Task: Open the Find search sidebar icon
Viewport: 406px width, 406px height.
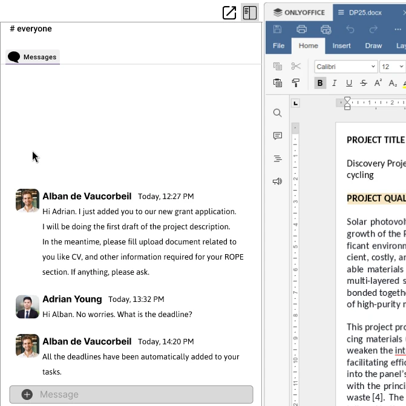Action: click(x=277, y=113)
